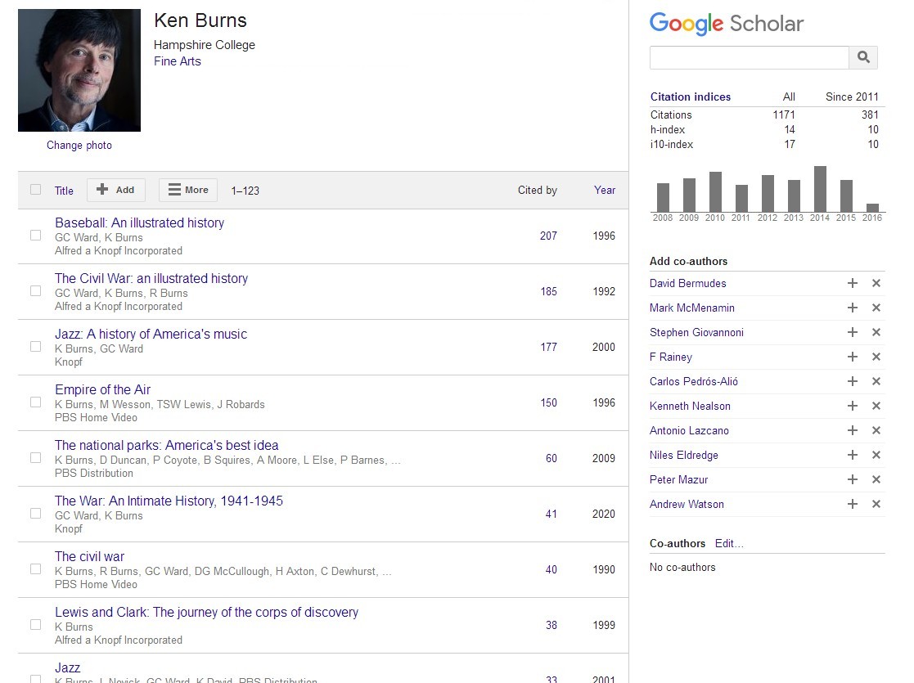Click the search magnifier button
The height and width of the screenshot is (683, 914).
coord(863,57)
